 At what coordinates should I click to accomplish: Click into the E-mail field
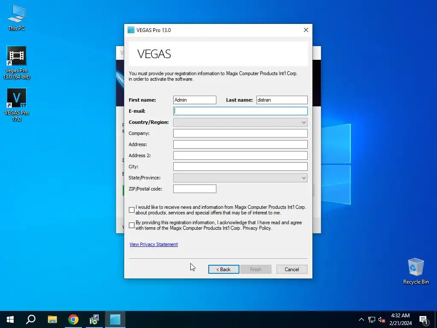[x=240, y=111]
